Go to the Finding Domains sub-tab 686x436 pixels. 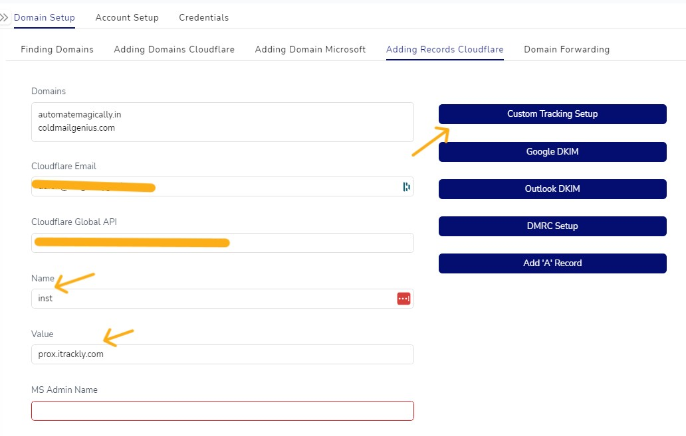pyautogui.click(x=57, y=50)
